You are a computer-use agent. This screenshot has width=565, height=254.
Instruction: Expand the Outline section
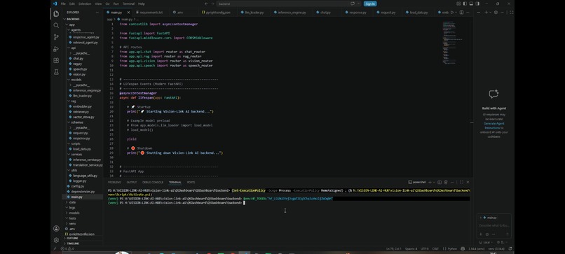click(x=83, y=238)
